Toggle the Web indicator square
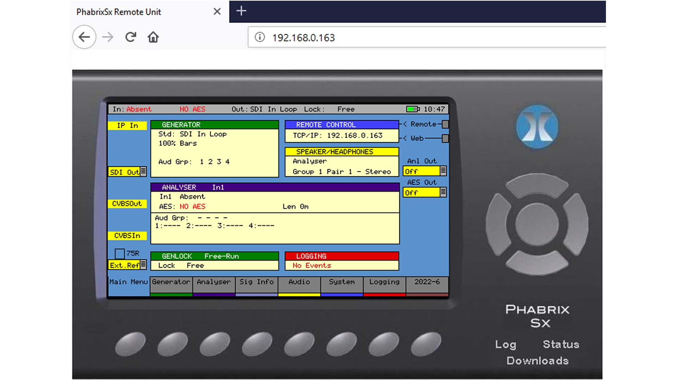Viewport: 676px width, 380px height. pos(445,139)
